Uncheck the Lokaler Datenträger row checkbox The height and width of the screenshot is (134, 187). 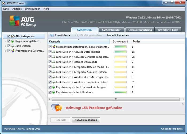(50, 47)
